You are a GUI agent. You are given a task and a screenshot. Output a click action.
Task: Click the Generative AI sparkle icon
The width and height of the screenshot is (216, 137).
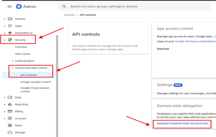point(10,33)
